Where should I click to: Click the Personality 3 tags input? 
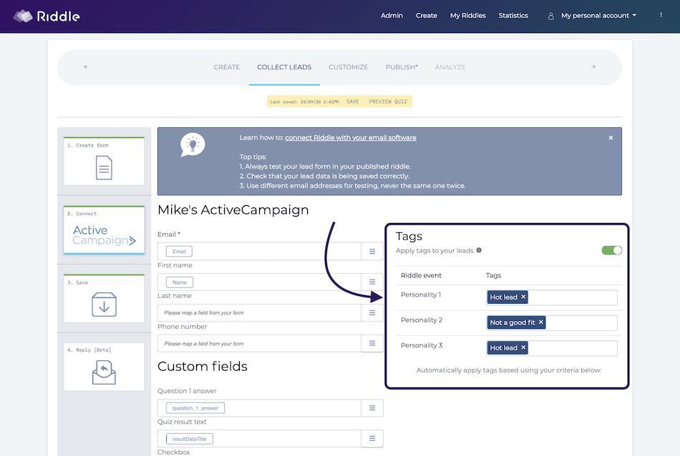pos(552,348)
